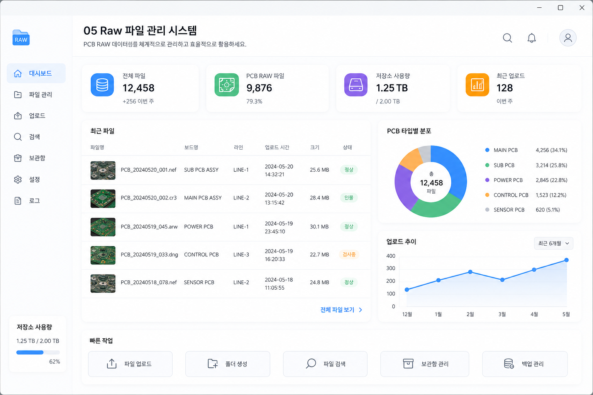Click the 백업 관리 database icon

(x=509, y=364)
